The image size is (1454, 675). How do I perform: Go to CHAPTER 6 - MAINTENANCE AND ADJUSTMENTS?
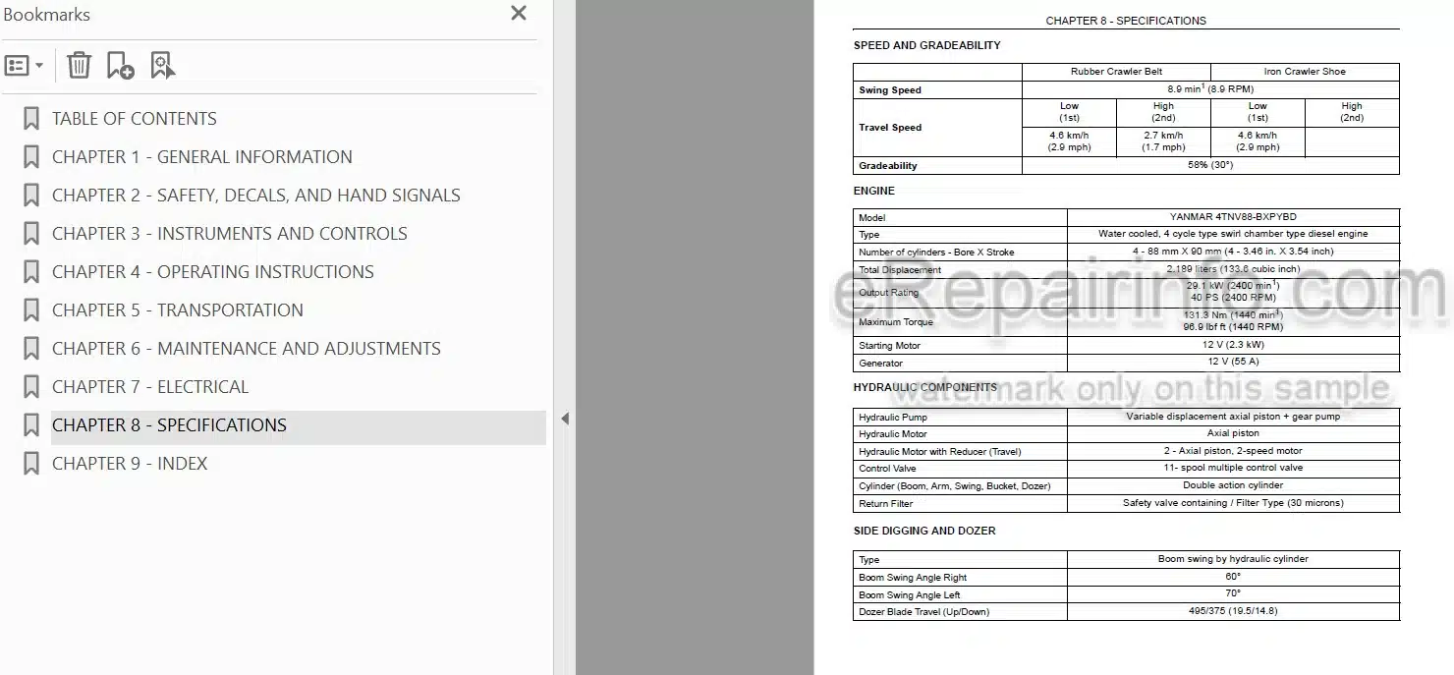pyautogui.click(x=246, y=349)
